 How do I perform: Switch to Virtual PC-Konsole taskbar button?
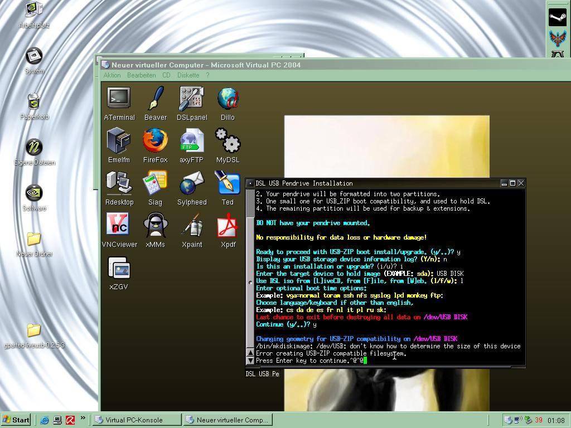136,420
